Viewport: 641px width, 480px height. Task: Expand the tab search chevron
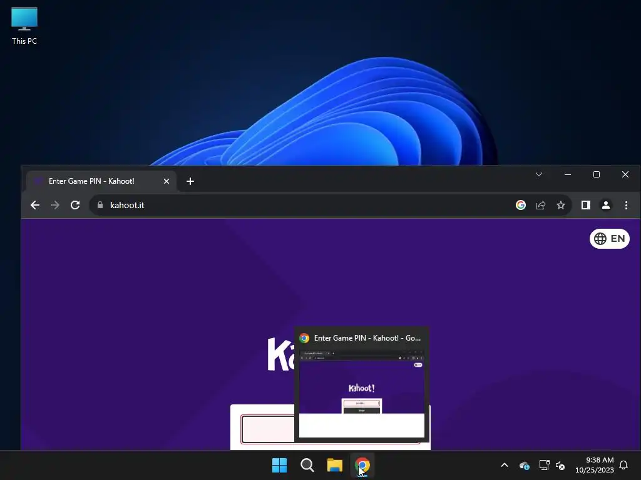tap(539, 174)
